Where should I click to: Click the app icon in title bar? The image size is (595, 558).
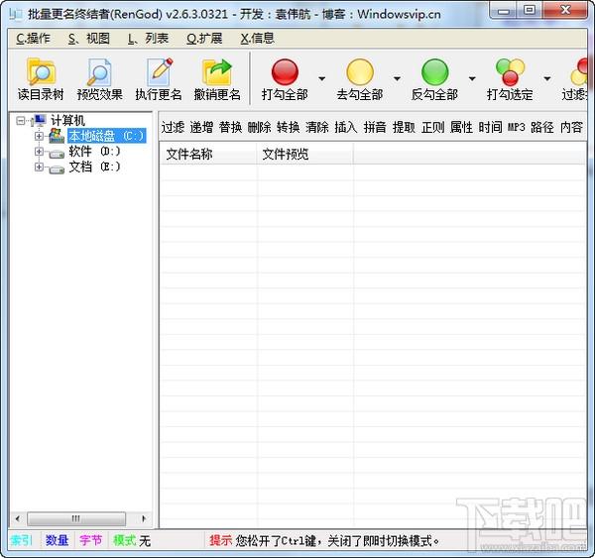coord(16,14)
